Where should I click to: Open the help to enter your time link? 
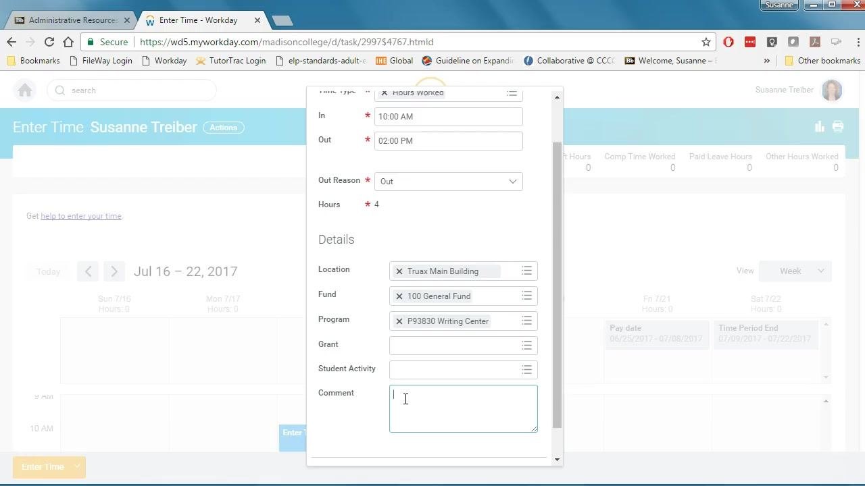81,216
